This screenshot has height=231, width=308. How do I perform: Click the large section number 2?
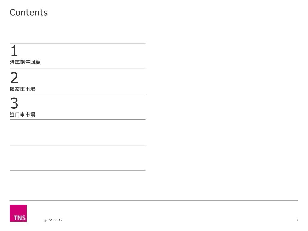pos(14,78)
